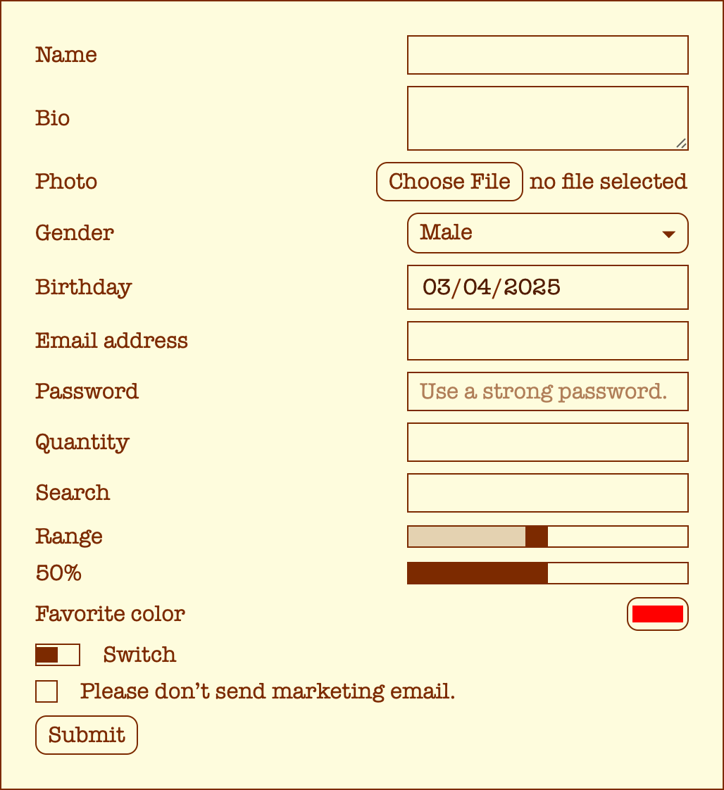Click the Name input field

[547, 55]
